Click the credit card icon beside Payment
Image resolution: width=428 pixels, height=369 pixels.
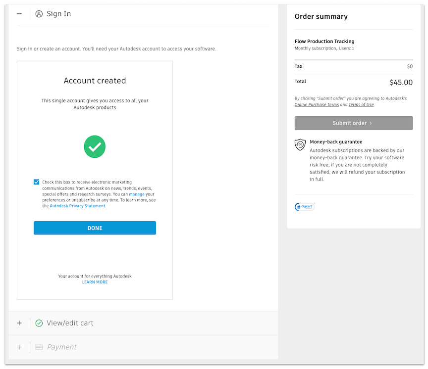(39, 347)
